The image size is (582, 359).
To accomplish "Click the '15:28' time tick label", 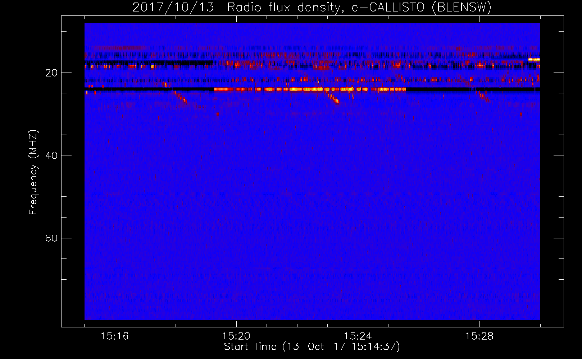I will [479, 336].
